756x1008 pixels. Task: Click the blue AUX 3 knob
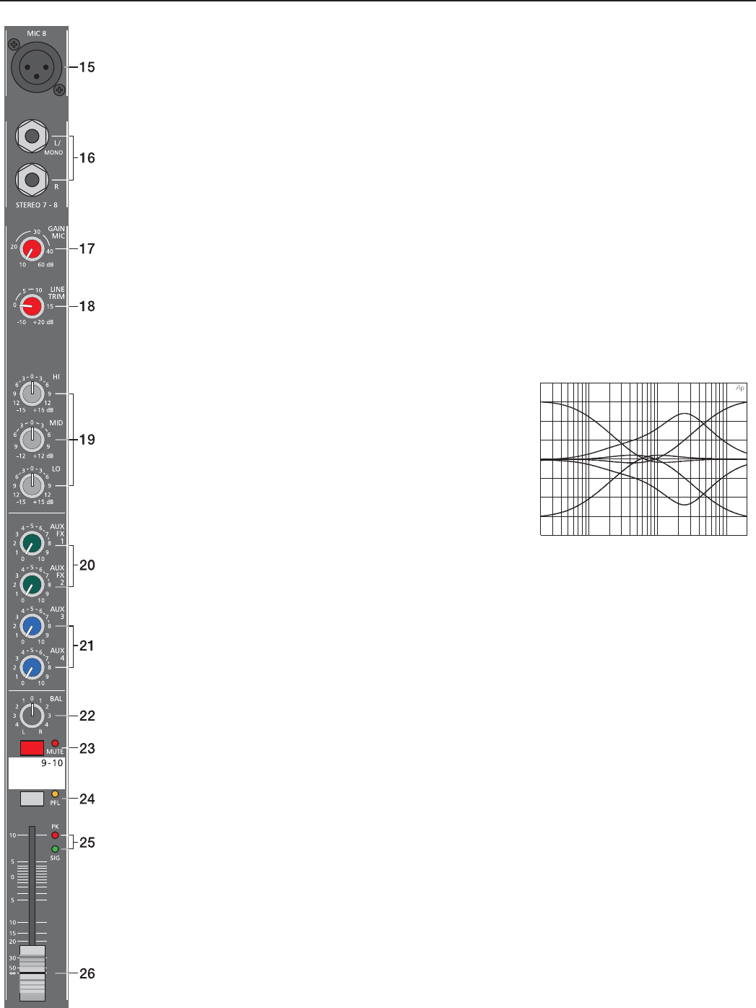click(32, 625)
